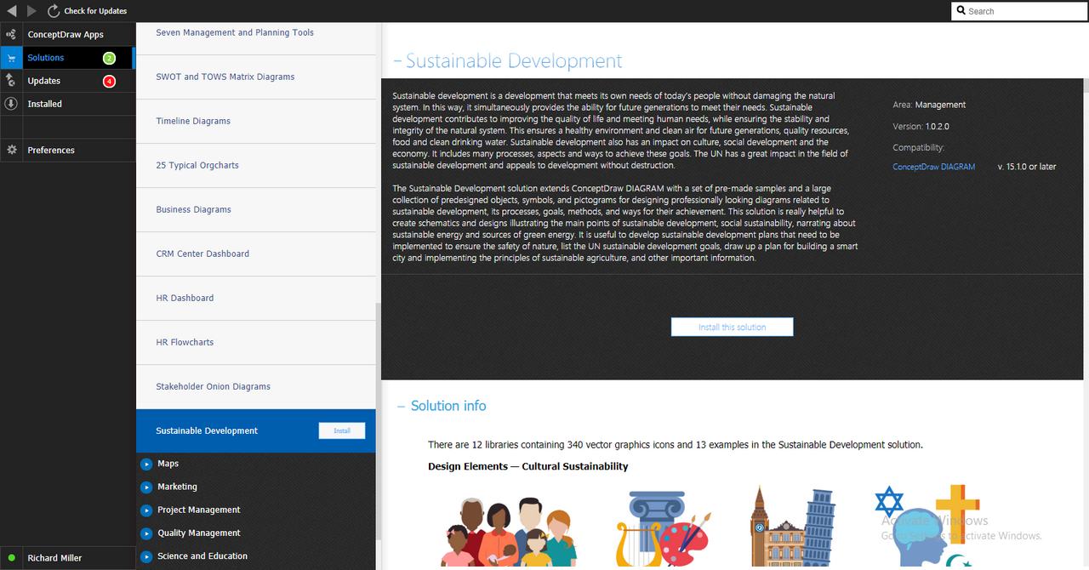Click the solutions list scrollbar thumb
Image resolution: width=1089 pixels, height=570 pixels.
click(379, 421)
